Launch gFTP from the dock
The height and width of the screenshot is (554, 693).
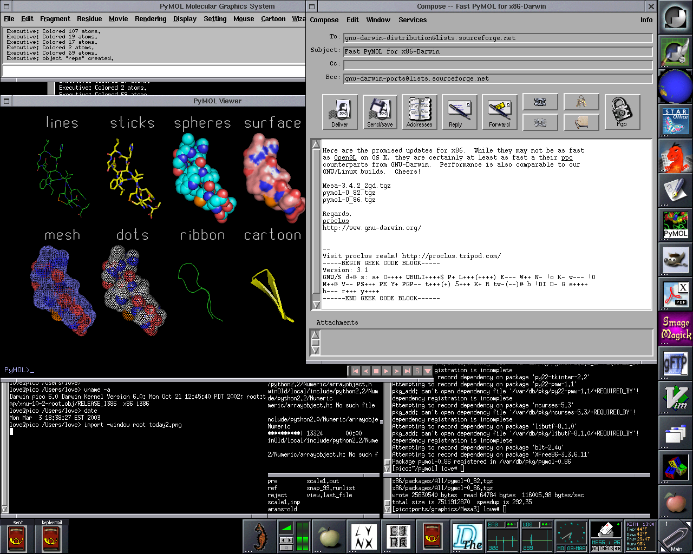click(675, 364)
